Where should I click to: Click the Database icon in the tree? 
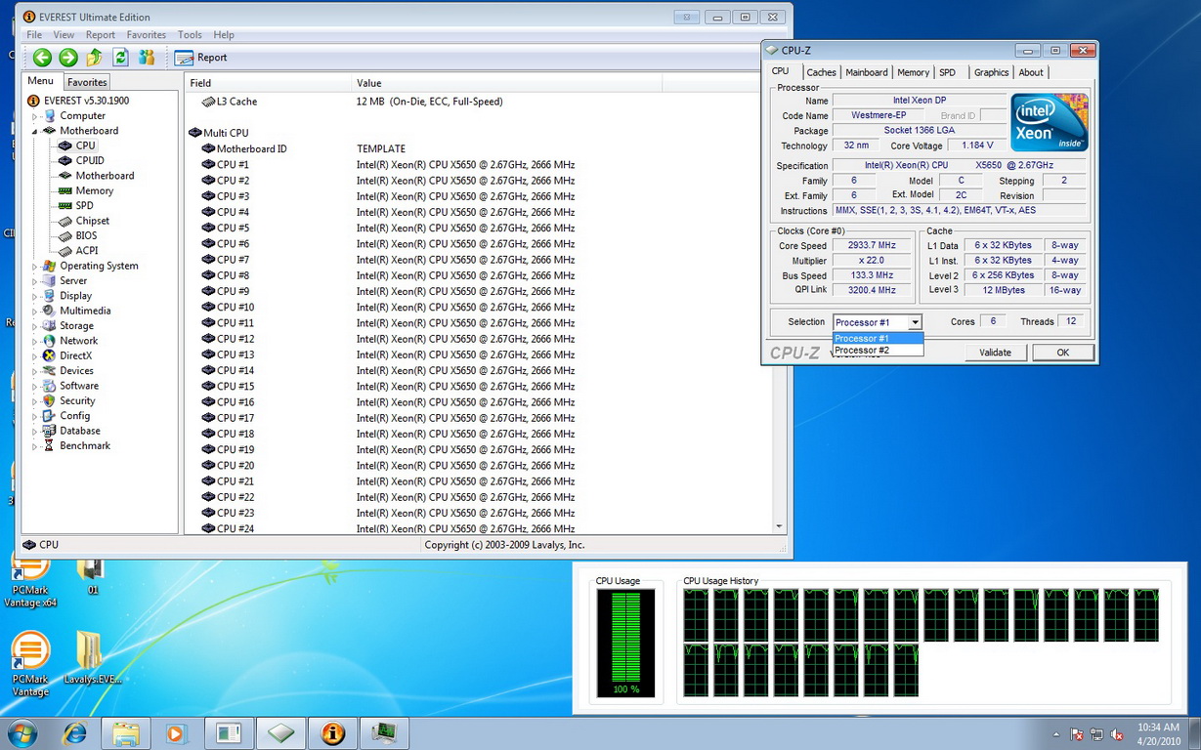[49, 431]
